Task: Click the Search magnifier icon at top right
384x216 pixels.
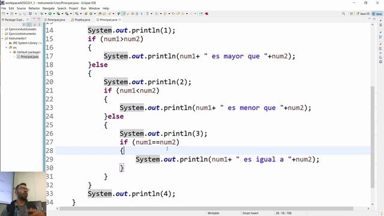Action: pos(344,14)
